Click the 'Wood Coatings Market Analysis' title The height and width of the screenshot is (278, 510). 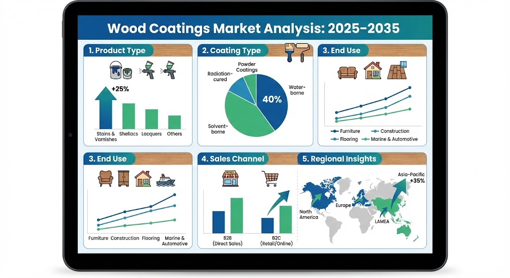253,28
